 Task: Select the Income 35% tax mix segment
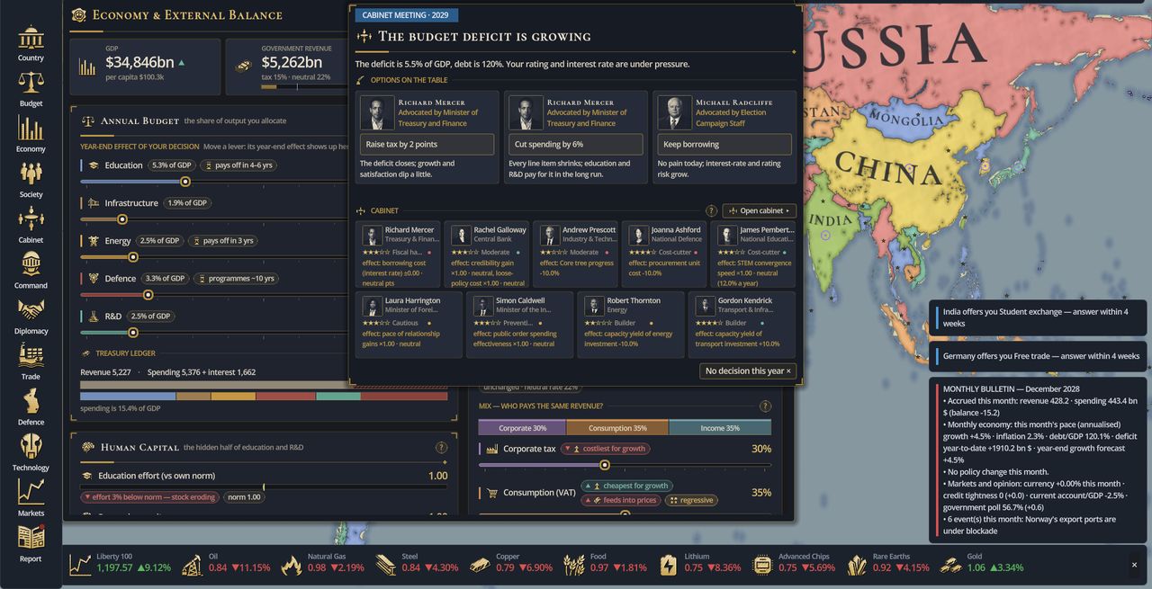click(x=720, y=428)
